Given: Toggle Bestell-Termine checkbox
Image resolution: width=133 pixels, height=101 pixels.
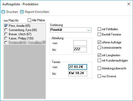Looking at the screenshot, I should click(99, 34).
